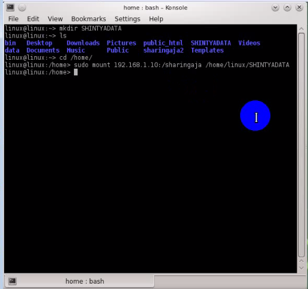Click the 'data' directory name
Image resolution: width=308 pixels, height=289 pixels.
[12, 50]
